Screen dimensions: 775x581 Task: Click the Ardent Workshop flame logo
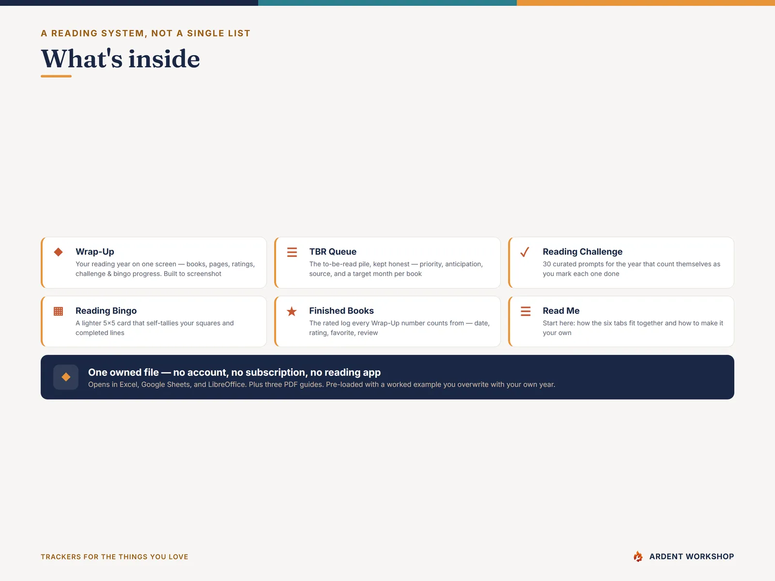tap(638, 556)
